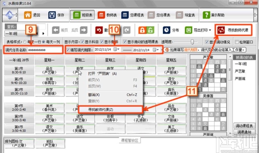Click the 调代任务名称 input field

(45, 50)
